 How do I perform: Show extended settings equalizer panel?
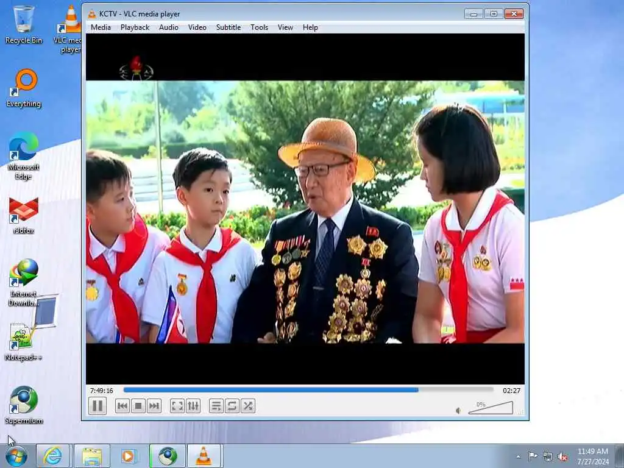(x=193, y=406)
